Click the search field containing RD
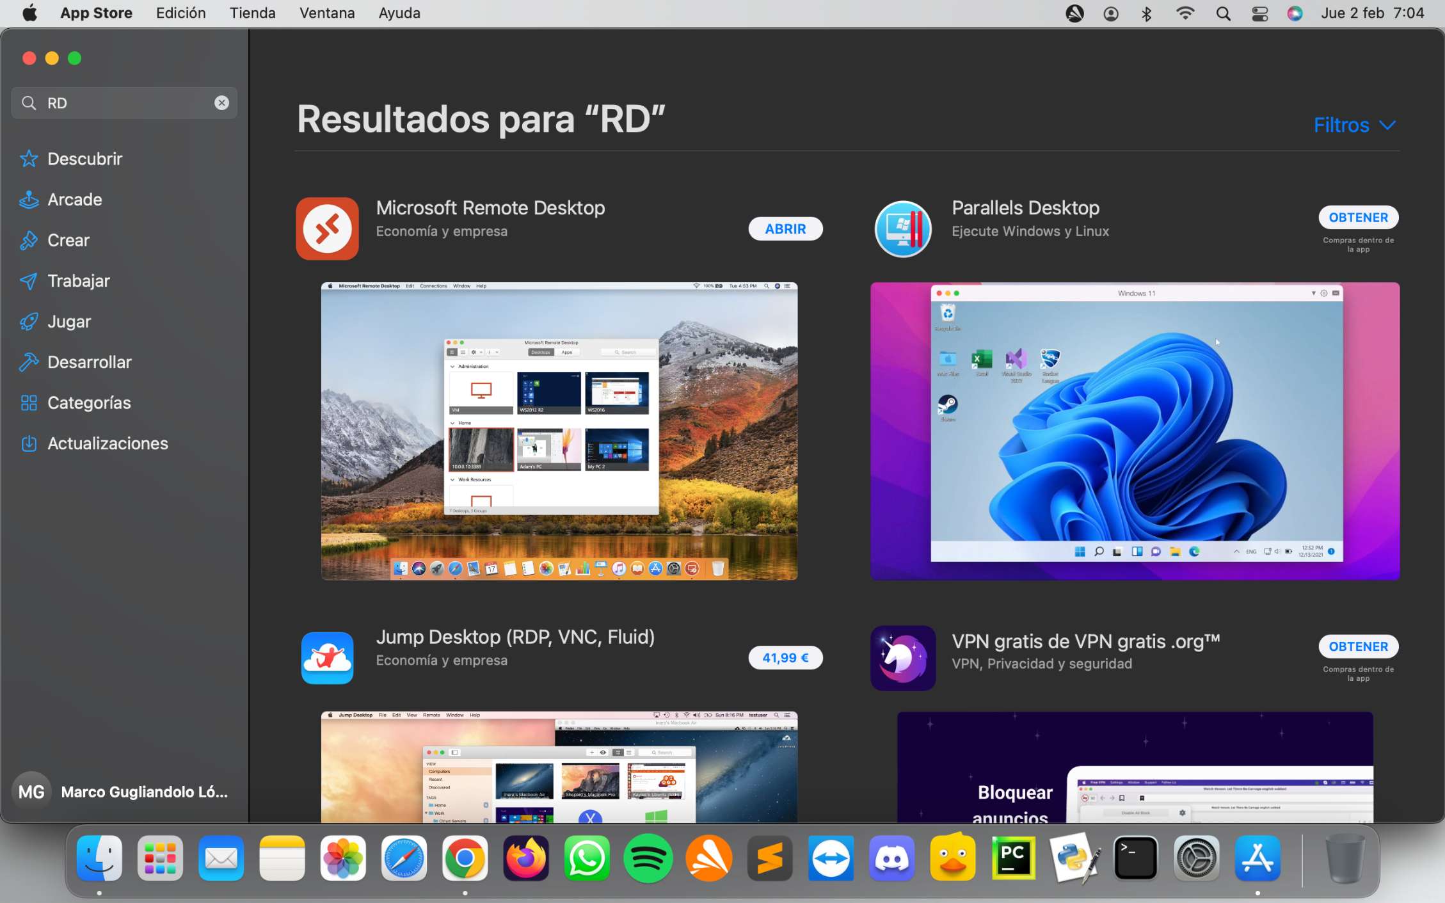This screenshot has height=903, width=1445. click(x=124, y=103)
